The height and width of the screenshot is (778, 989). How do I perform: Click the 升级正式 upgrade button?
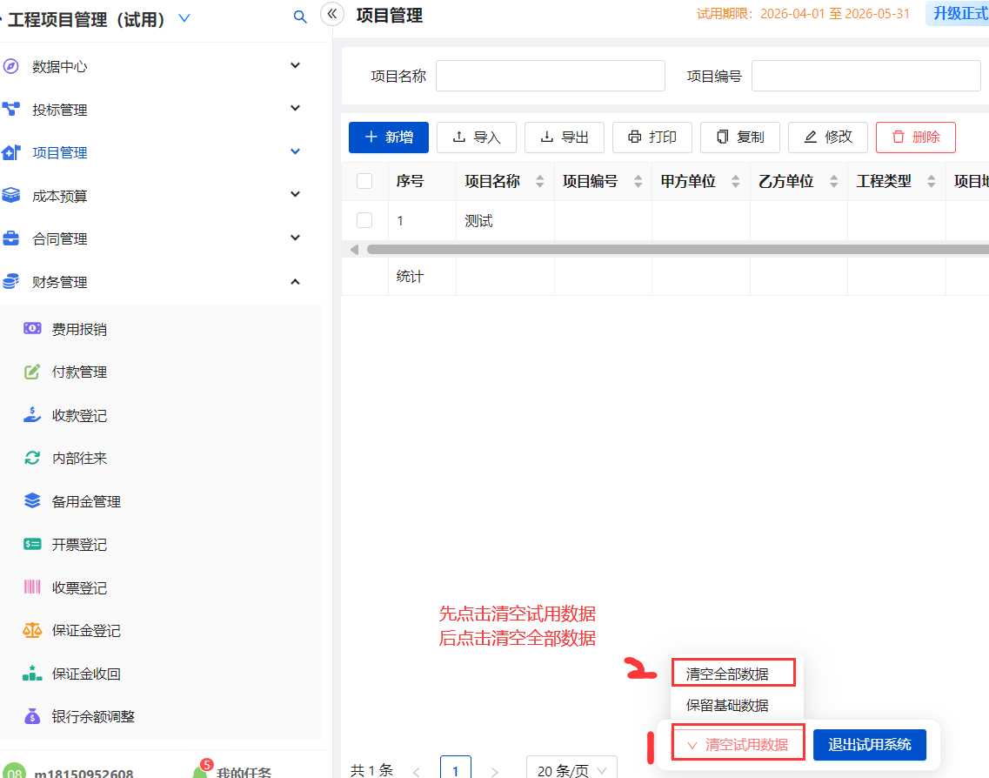pyautogui.click(x=958, y=13)
